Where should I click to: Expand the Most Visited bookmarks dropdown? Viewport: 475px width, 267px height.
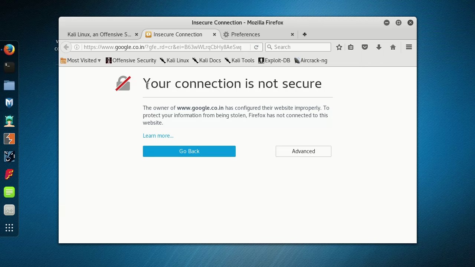(x=81, y=60)
